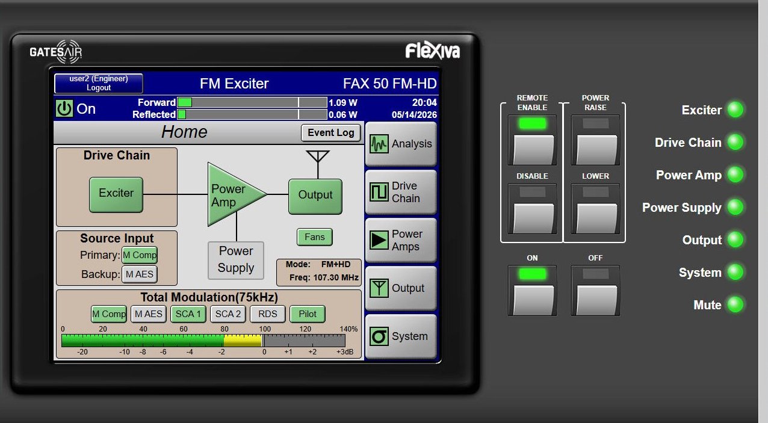The height and width of the screenshot is (423, 768).
Task: Select Backup source M AES
Action: tap(140, 274)
